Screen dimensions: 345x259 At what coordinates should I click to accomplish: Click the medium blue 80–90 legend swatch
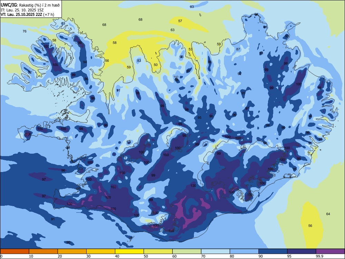244,251
